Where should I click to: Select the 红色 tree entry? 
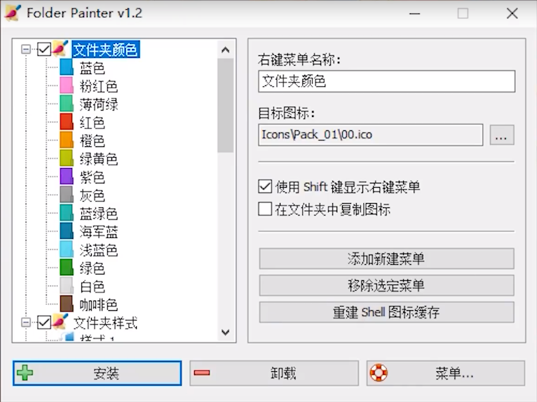pyautogui.click(x=92, y=123)
